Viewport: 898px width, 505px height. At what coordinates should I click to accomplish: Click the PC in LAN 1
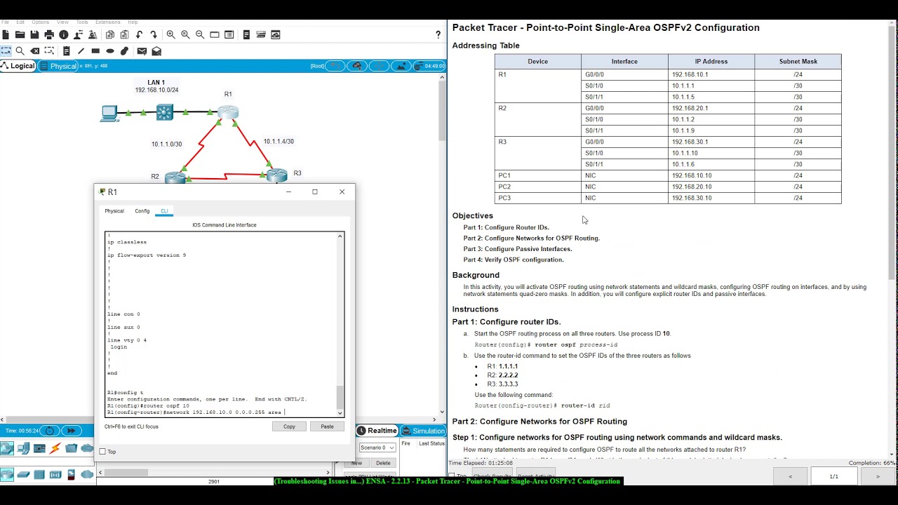109,113
